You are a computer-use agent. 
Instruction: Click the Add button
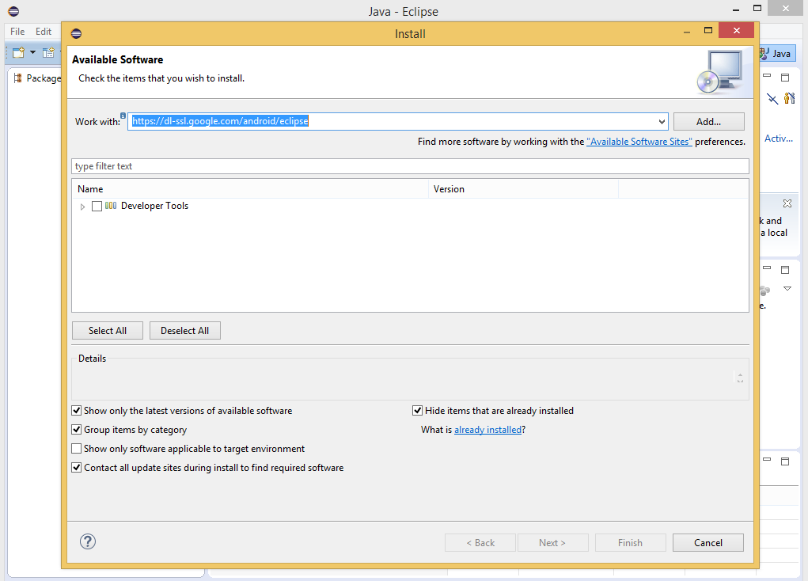708,120
